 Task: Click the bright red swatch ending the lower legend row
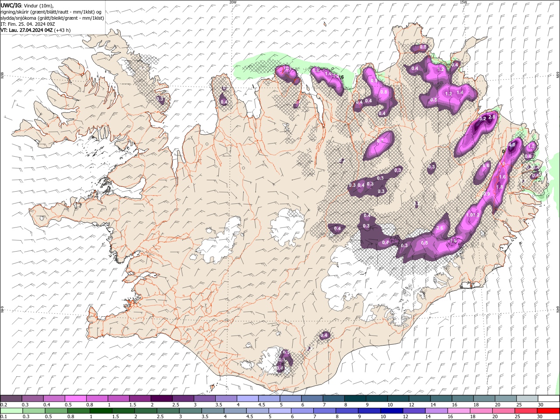(549, 411)
